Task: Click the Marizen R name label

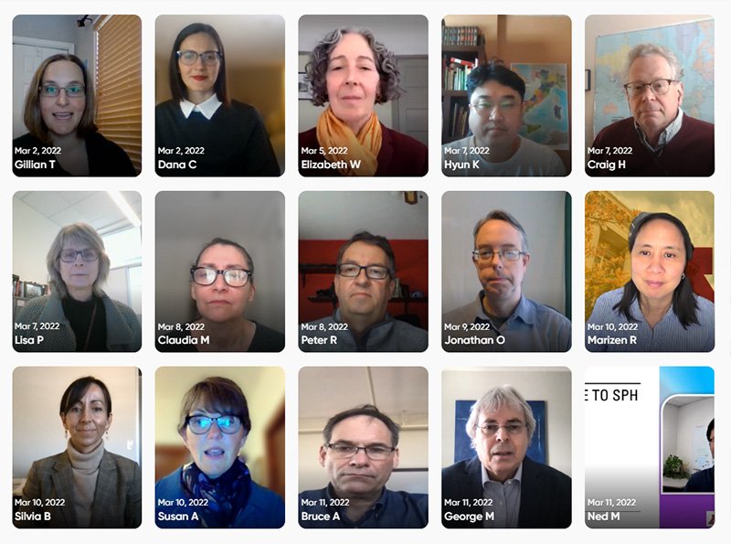Action: (611, 340)
